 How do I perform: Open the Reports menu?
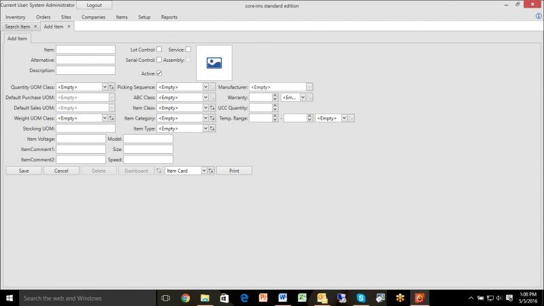pyautogui.click(x=169, y=17)
